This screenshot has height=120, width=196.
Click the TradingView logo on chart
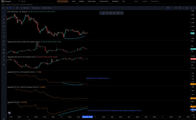(x=9, y=113)
